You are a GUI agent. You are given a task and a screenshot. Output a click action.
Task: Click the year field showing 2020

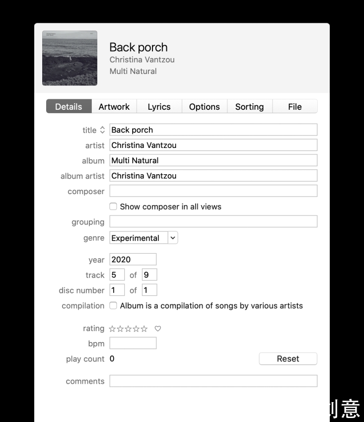point(133,259)
